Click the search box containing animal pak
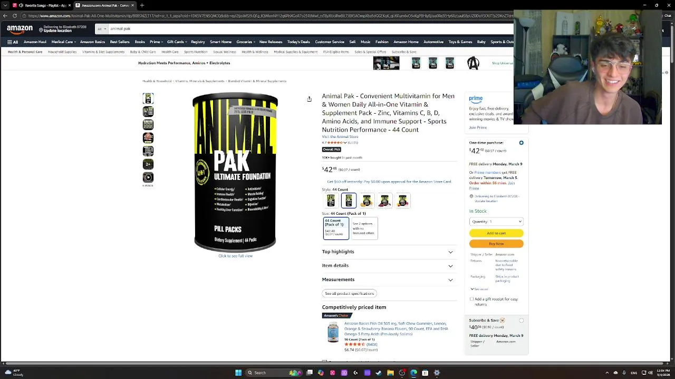The height and width of the screenshot is (379, 675). [x=311, y=29]
